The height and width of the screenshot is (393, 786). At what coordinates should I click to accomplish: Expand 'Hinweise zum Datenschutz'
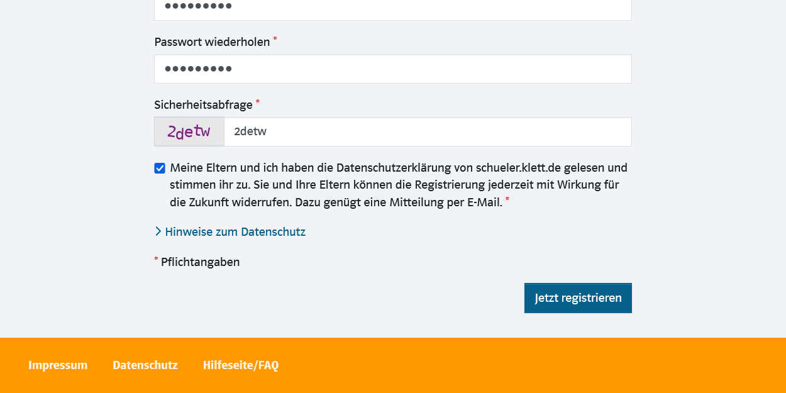click(230, 231)
